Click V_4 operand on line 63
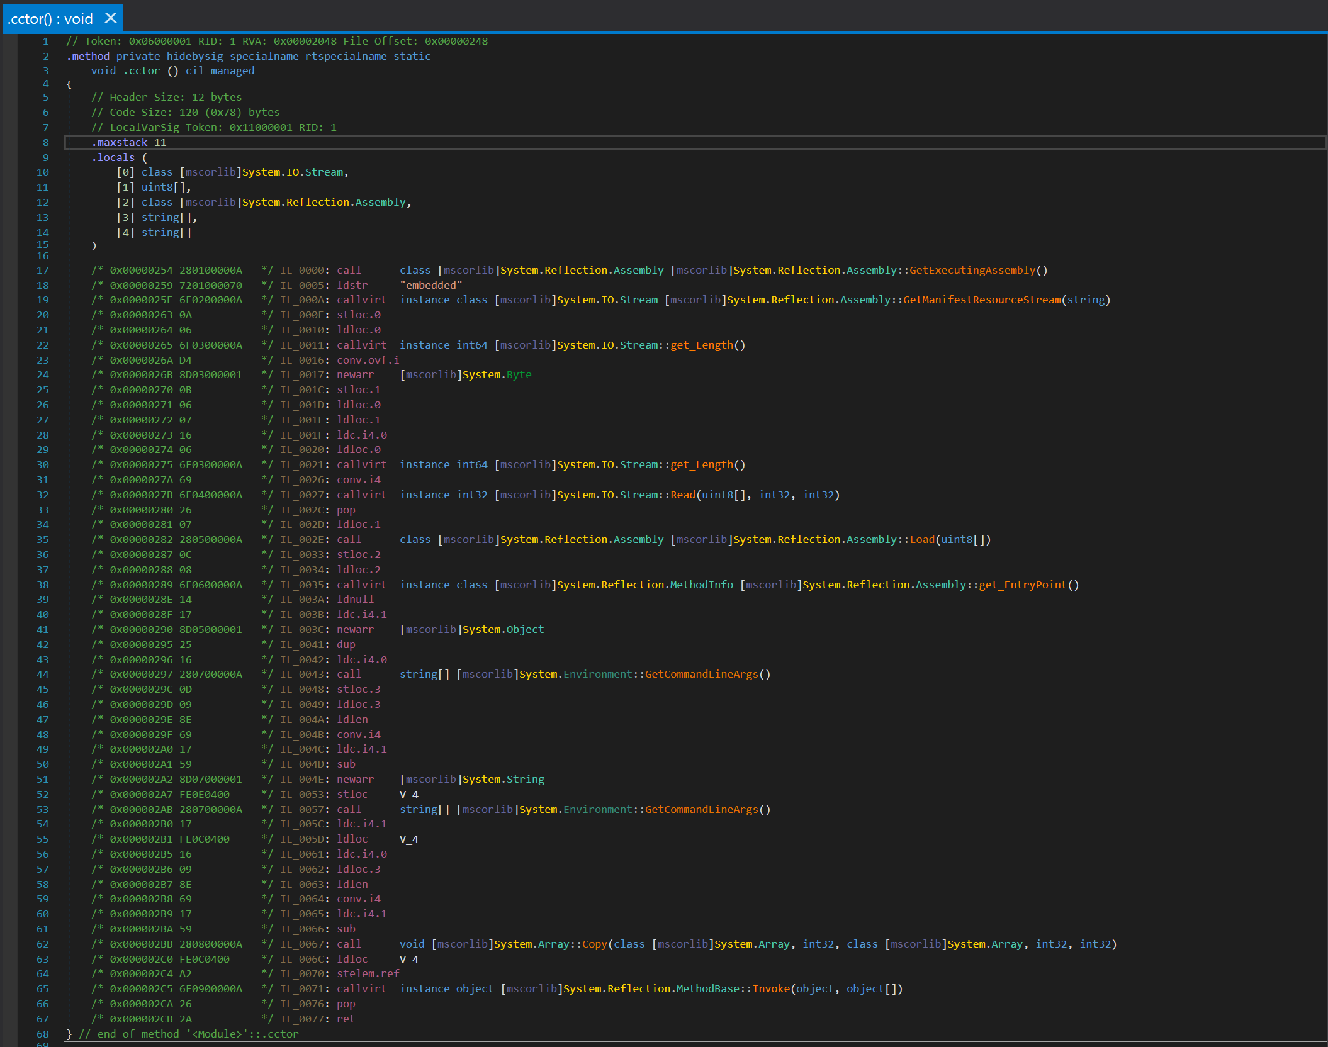 point(409,959)
